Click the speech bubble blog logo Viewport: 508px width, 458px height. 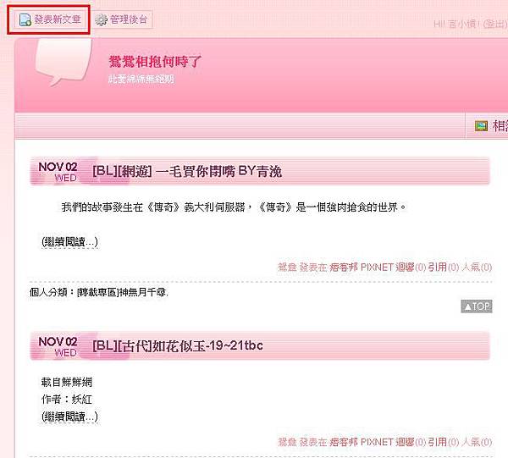pos(63,62)
